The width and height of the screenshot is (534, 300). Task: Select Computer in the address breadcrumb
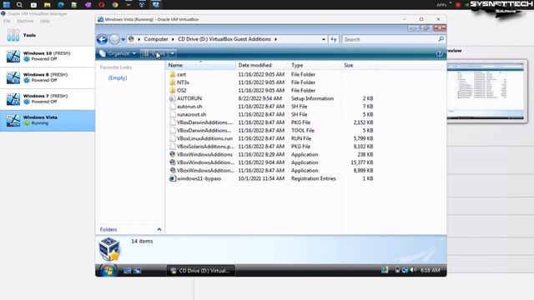click(x=156, y=39)
